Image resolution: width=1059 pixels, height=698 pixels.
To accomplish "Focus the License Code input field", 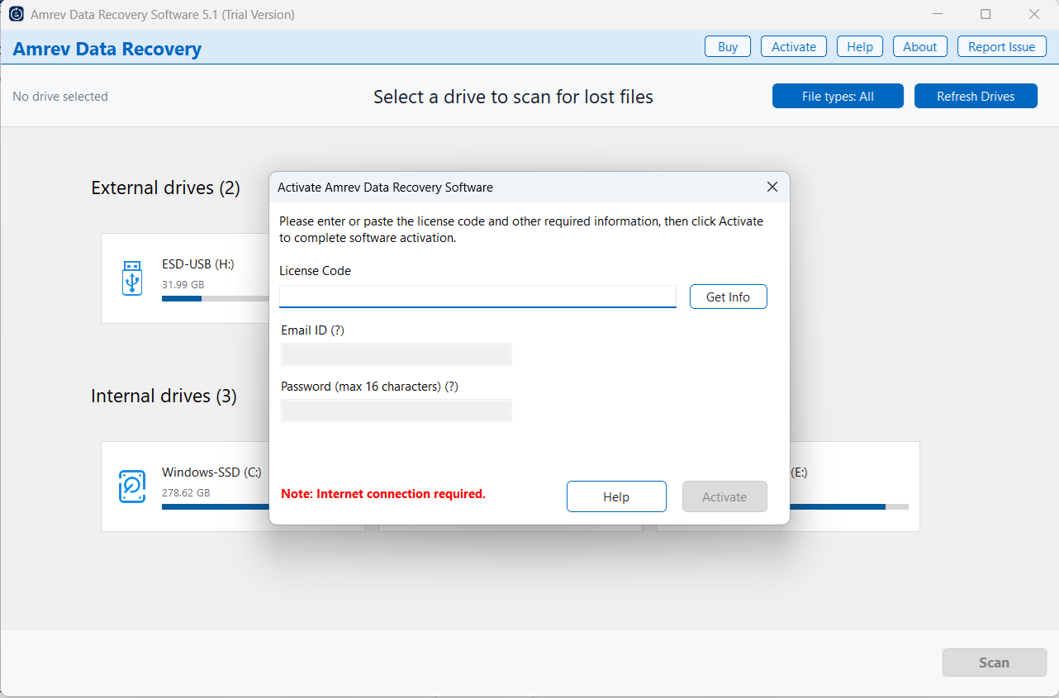I will 477,297.
